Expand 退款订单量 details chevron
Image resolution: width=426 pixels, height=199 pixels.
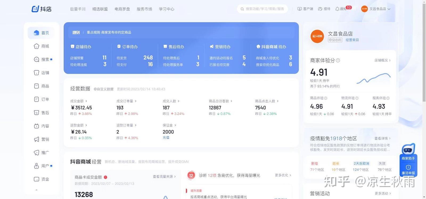(136, 125)
